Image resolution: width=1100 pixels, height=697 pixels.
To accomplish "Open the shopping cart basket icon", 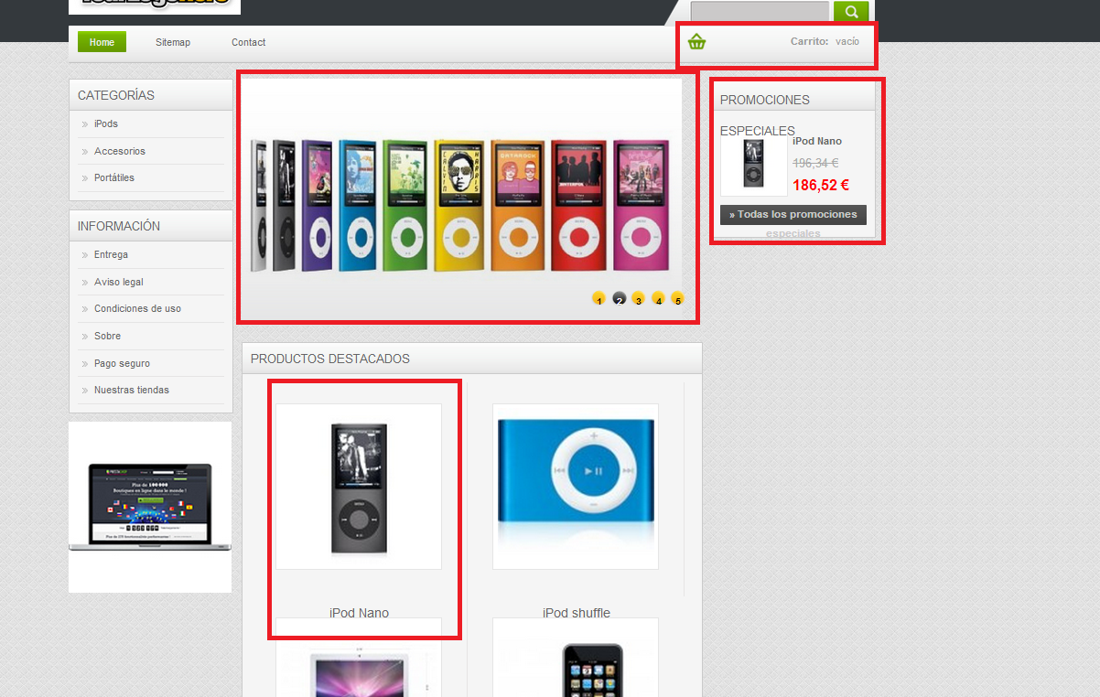I will 697,41.
